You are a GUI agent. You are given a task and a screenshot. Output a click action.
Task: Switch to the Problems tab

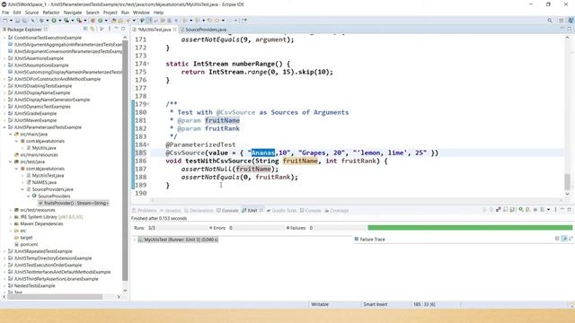point(145,210)
